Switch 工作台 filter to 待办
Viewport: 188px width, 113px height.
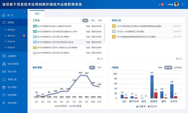tap(93, 20)
